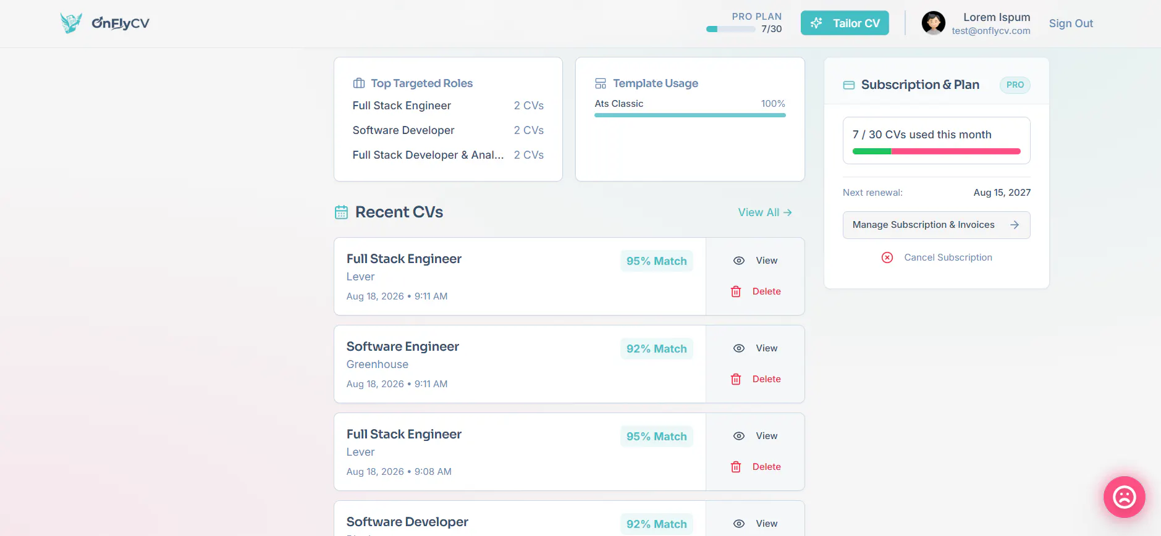This screenshot has width=1161, height=536.
Task: Click the Cancel Subscription X-circle icon
Action: click(x=887, y=258)
